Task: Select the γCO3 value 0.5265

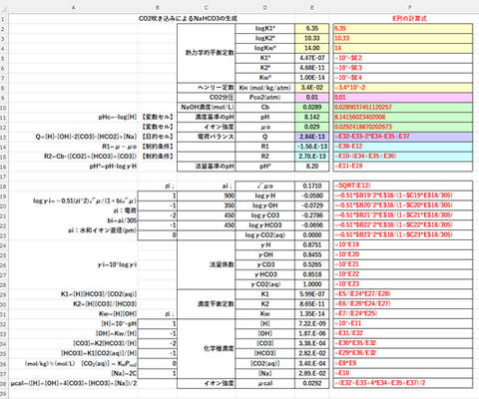Action: click(x=311, y=264)
